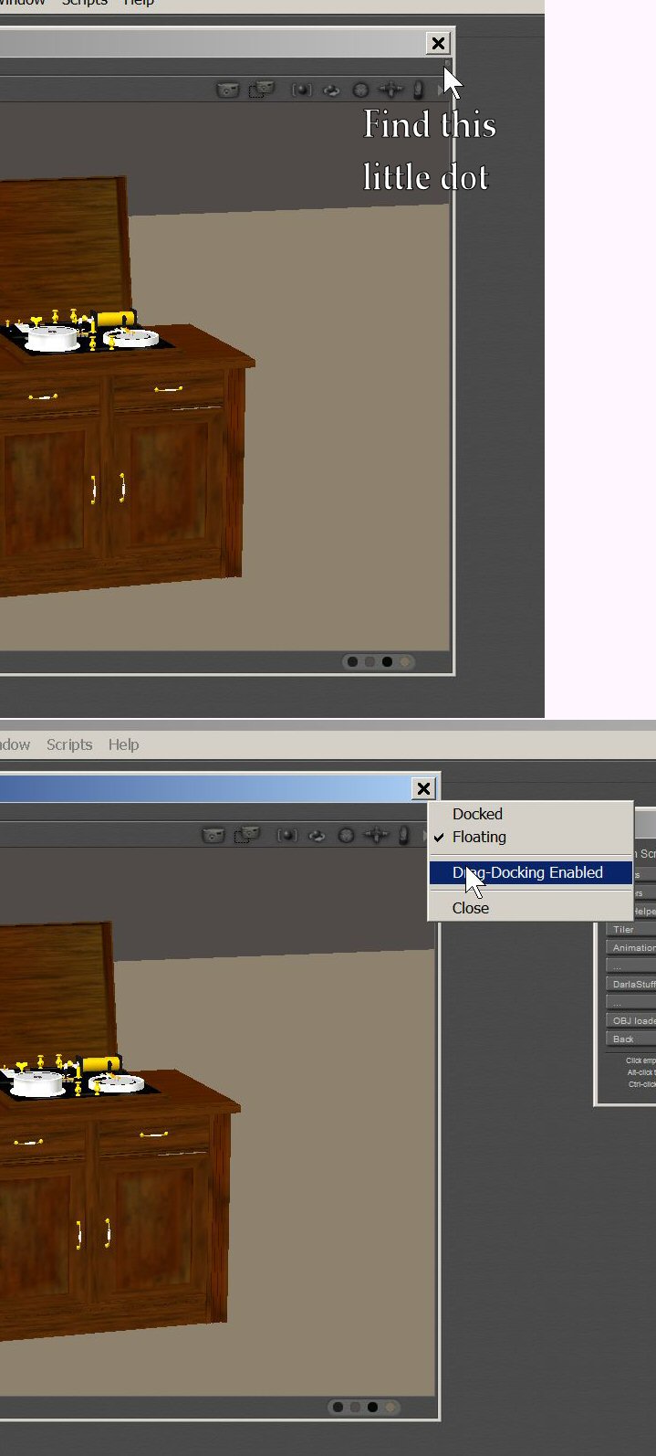Select Docked in the panel context menu
656x1456 pixels.
click(x=530, y=814)
